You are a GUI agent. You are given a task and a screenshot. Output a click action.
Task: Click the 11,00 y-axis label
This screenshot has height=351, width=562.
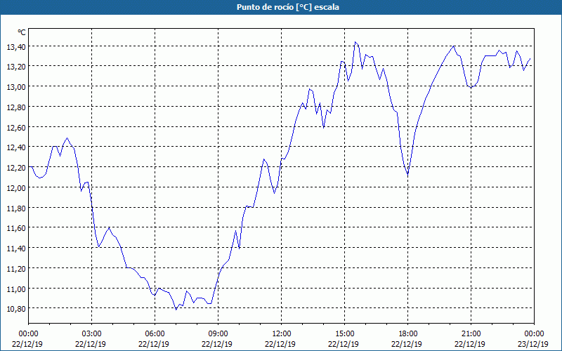coord(15,289)
